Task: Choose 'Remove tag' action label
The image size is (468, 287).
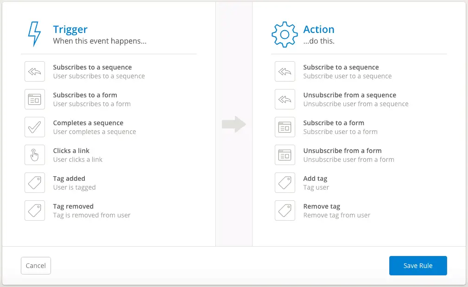Action: click(x=322, y=206)
